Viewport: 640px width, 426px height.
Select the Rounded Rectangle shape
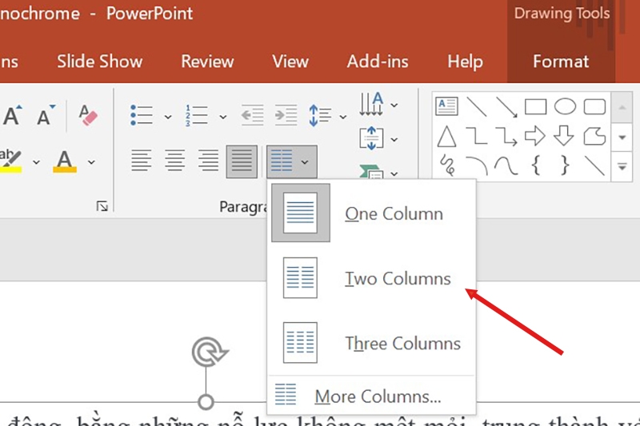click(594, 107)
